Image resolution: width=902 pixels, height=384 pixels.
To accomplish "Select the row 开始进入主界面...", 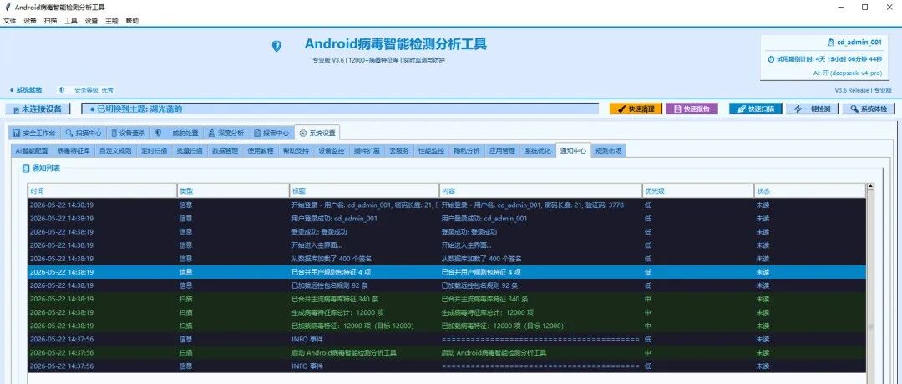I will coord(446,245).
